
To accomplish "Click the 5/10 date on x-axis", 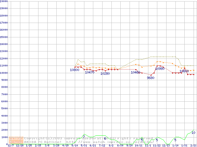I will pos(74,145).
